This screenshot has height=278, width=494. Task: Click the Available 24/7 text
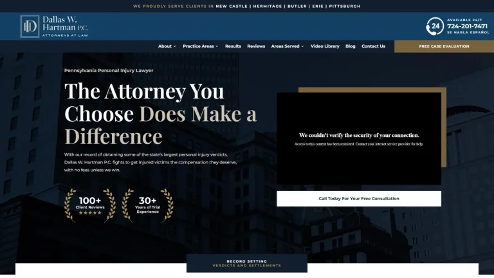coord(464,20)
